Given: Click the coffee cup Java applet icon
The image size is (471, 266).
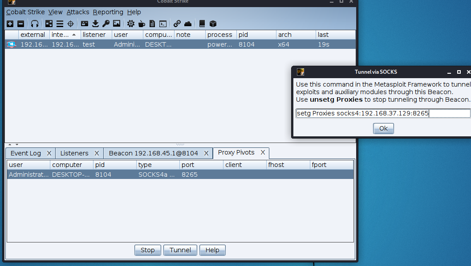Looking at the screenshot, I should click(x=142, y=24).
